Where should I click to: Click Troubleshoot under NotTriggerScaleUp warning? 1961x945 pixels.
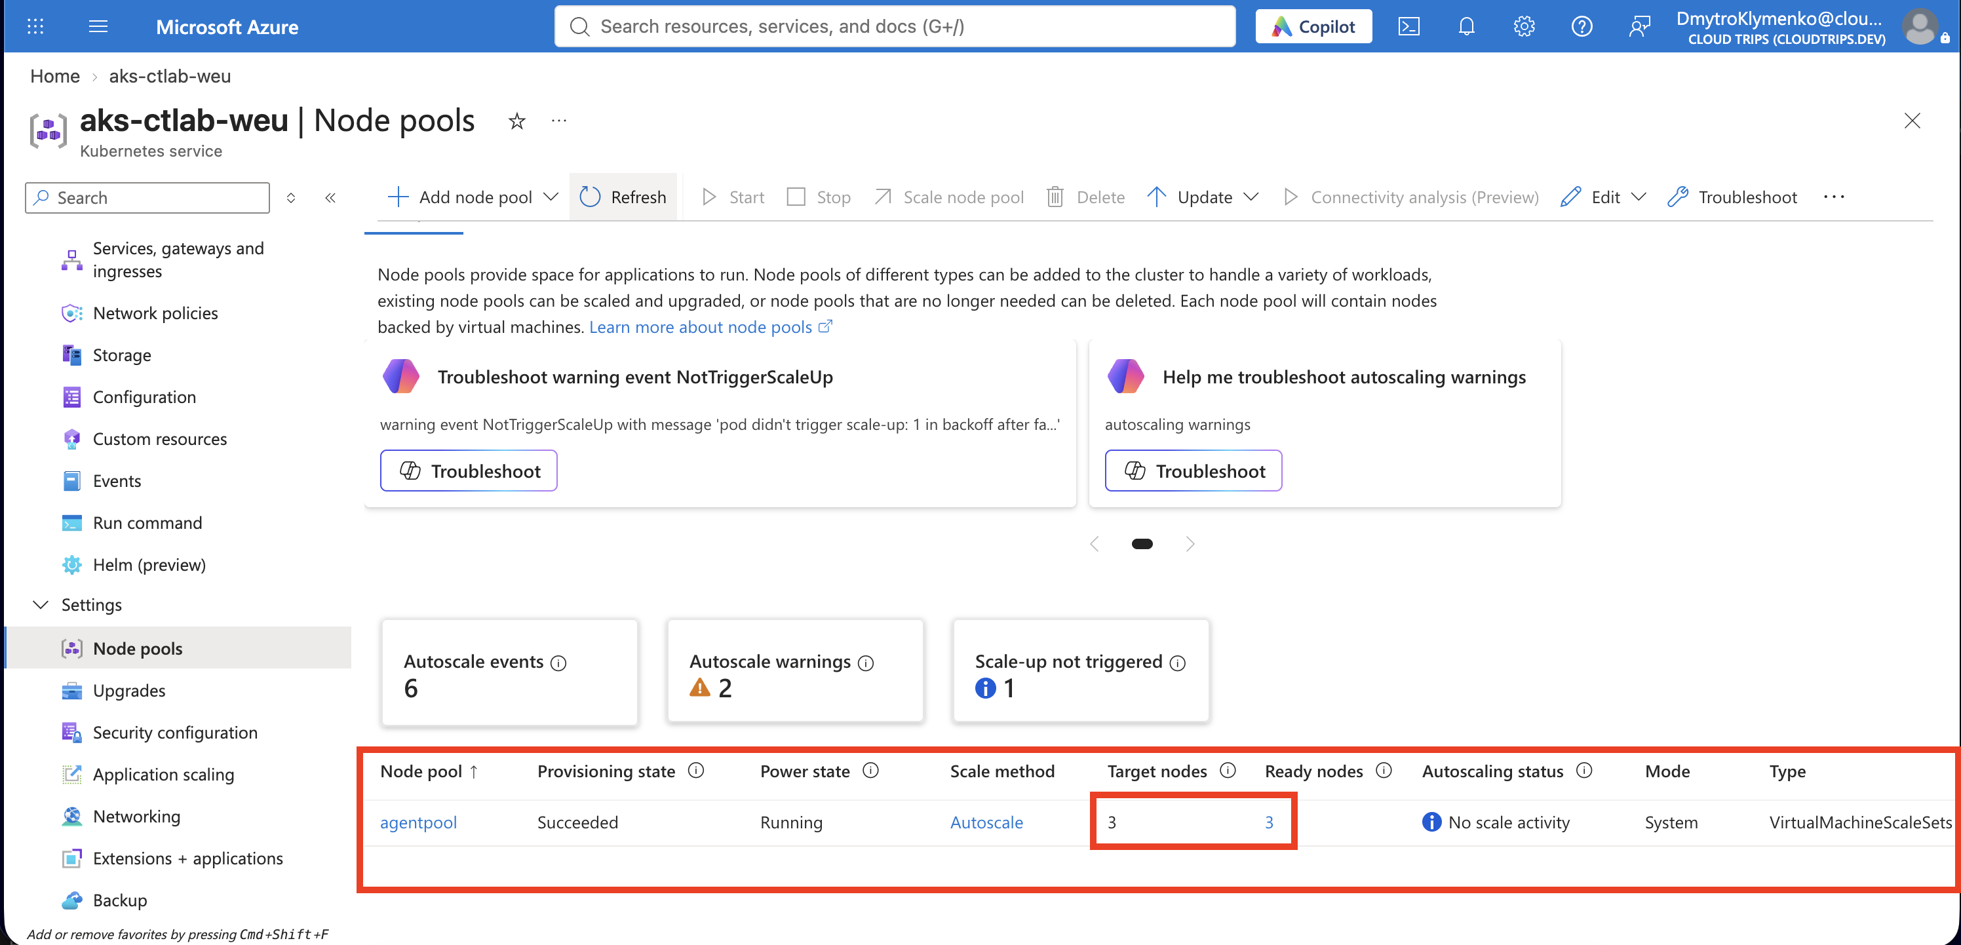[469, 471]
